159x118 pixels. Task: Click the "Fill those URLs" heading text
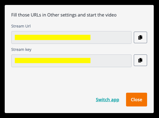[x=64, y=15]
